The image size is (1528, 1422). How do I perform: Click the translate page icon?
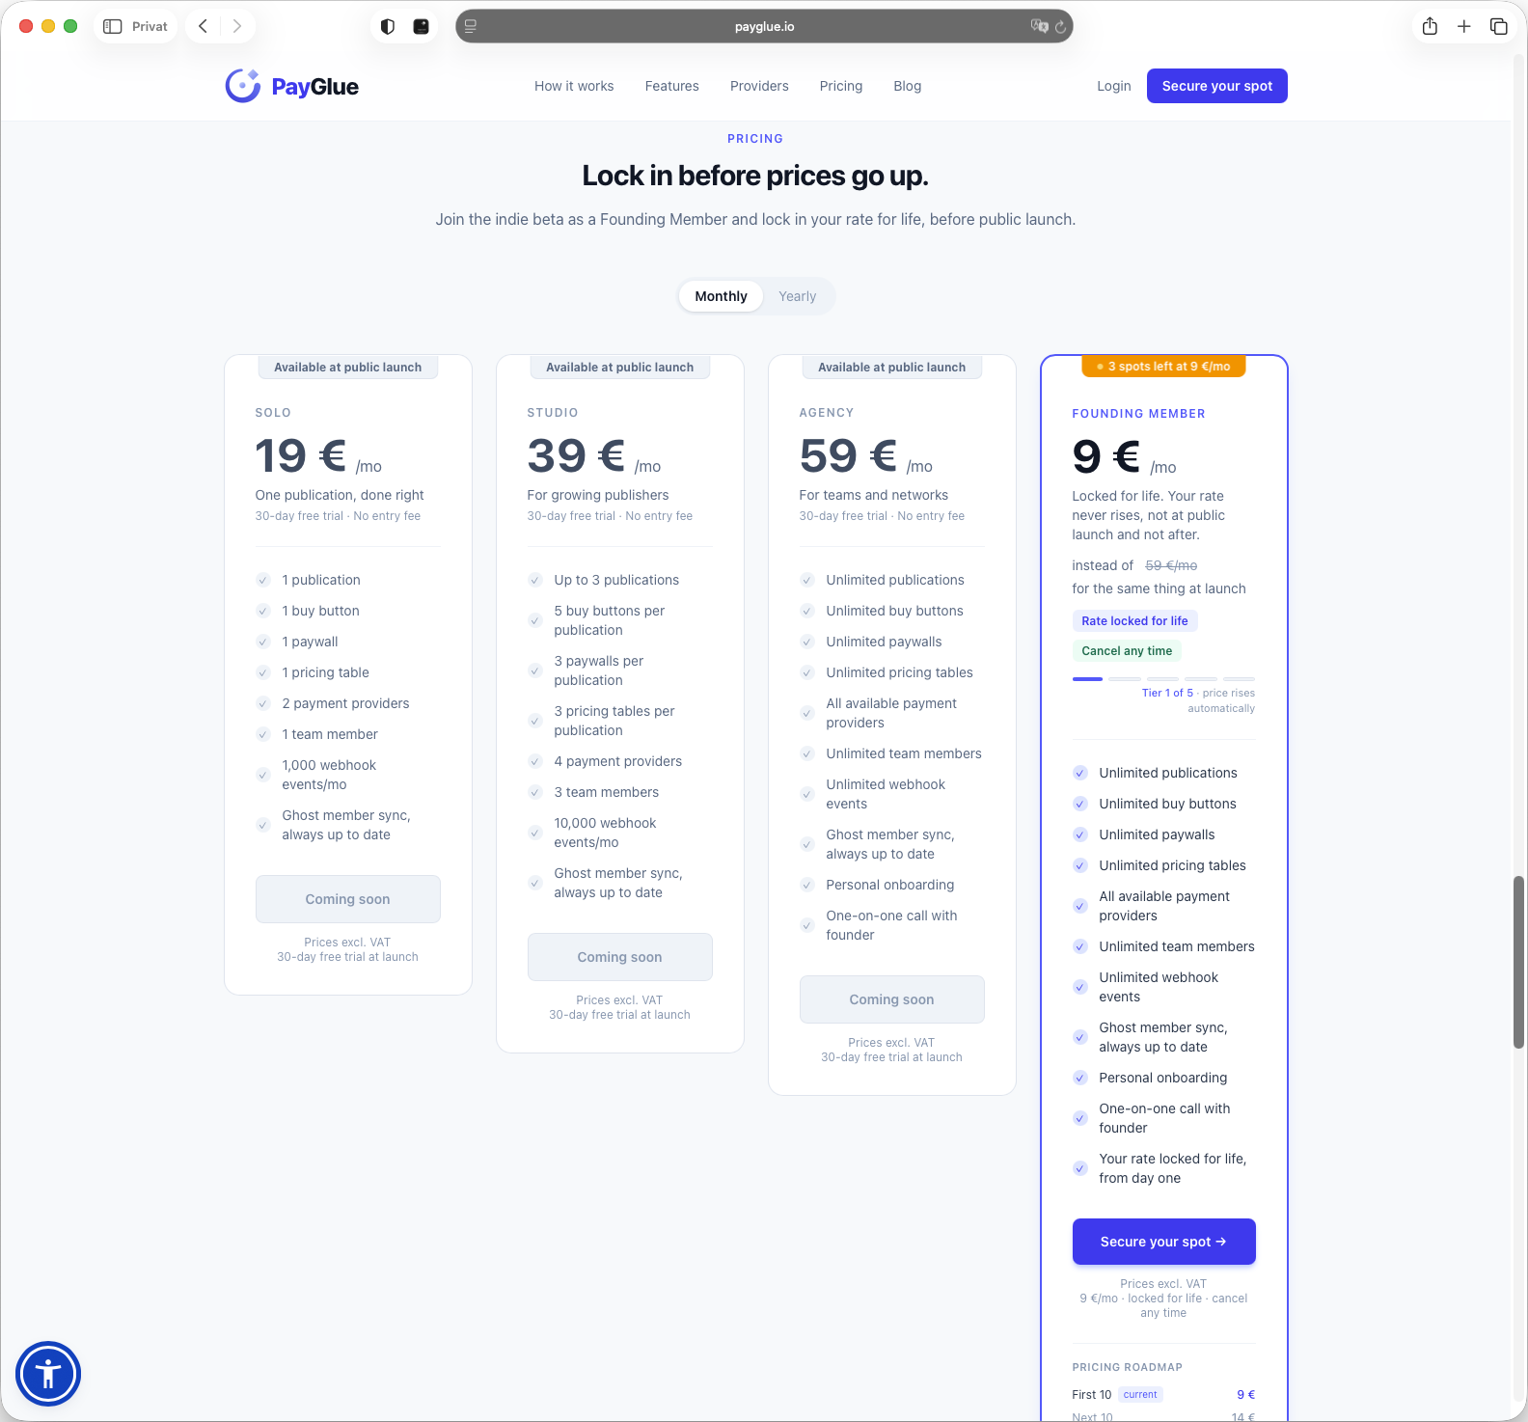(1039, 26)
